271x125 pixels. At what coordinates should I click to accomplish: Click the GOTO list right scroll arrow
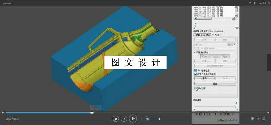click(x=233, y=18)
